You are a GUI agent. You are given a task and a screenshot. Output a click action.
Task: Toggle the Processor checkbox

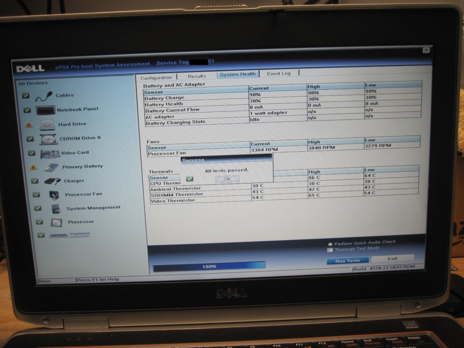coord(39,222)
